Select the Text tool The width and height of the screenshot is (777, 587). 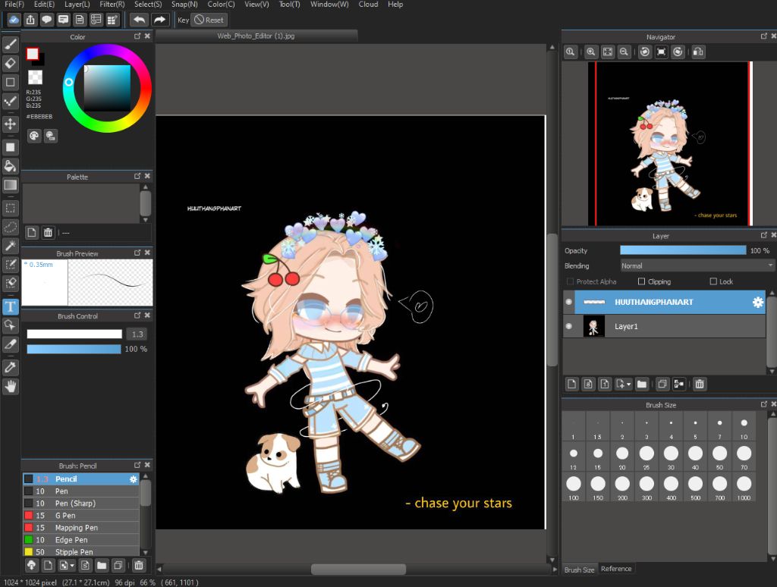coord(11,306)
